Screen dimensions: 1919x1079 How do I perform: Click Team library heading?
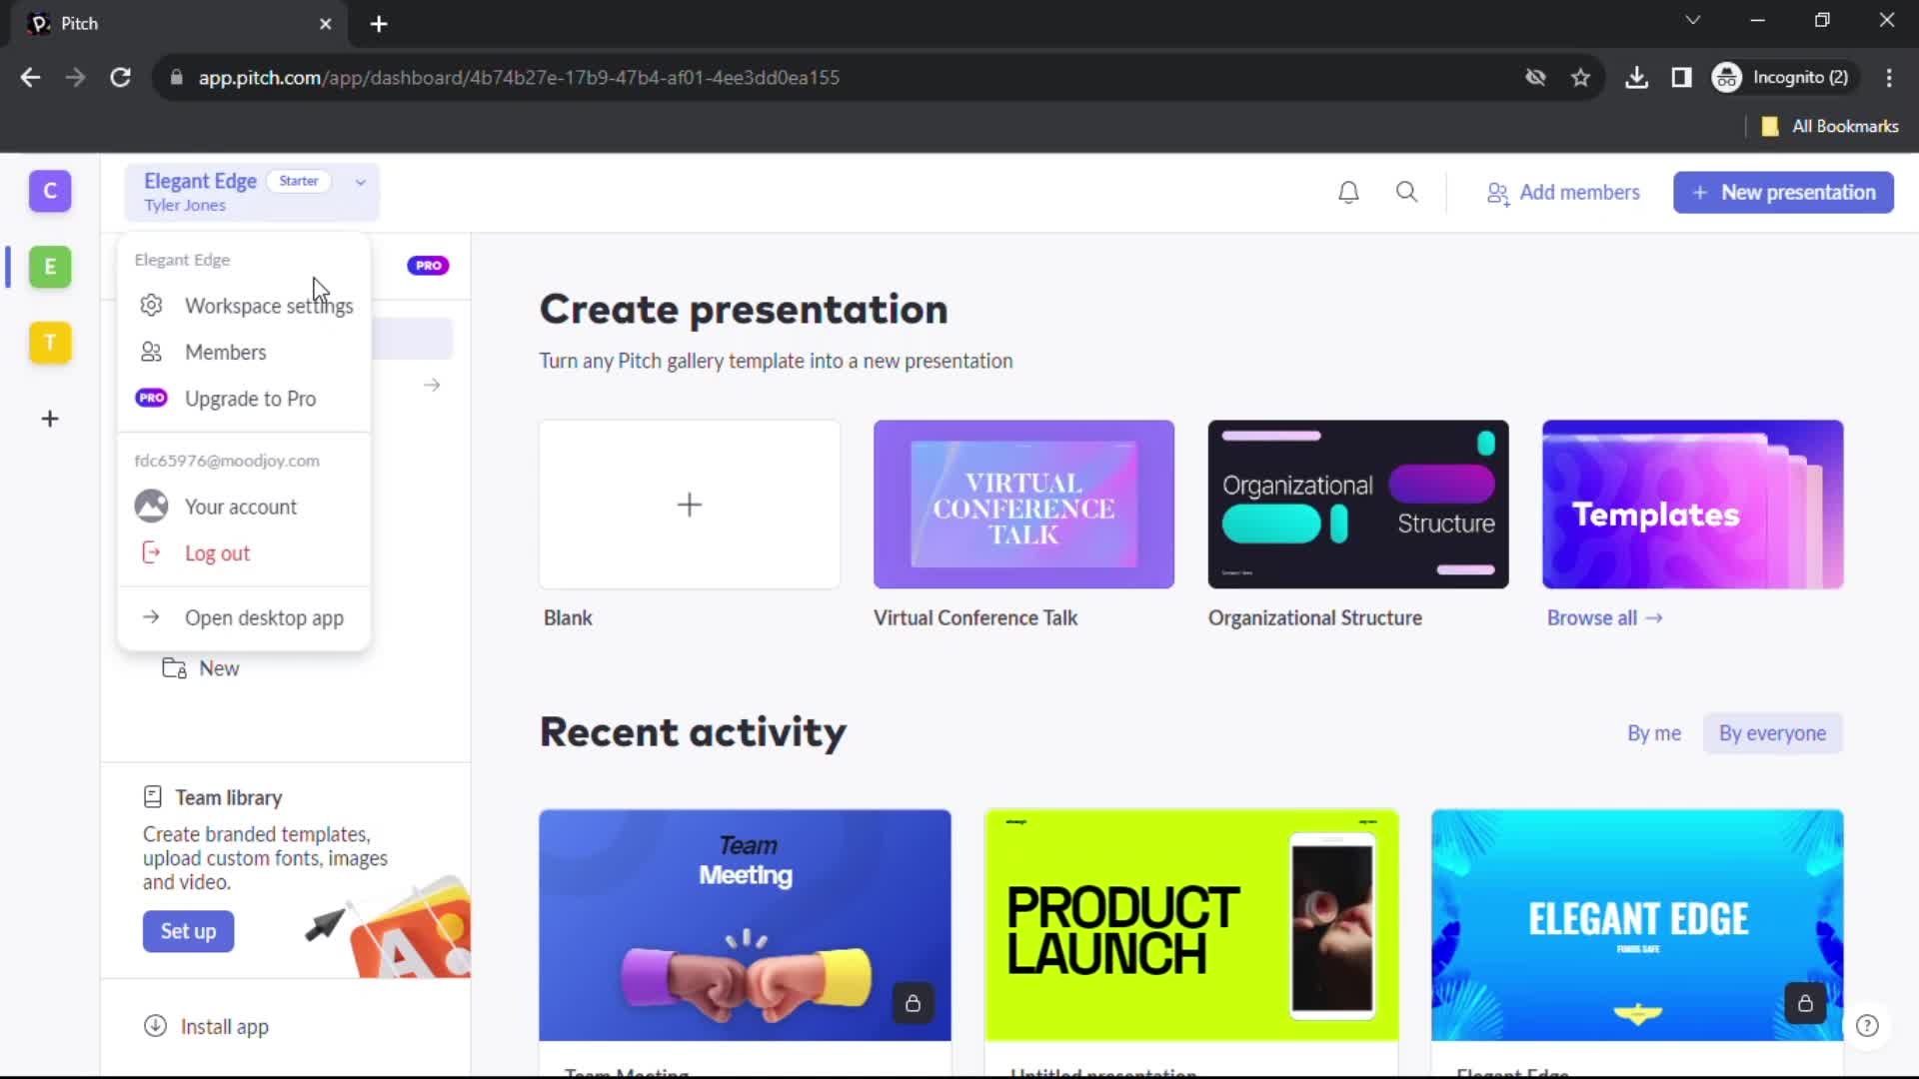[229, 797]
